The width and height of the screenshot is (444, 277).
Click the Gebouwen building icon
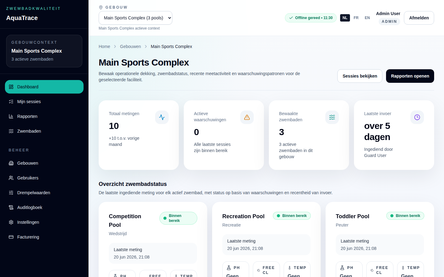click(x=11, y=163)
